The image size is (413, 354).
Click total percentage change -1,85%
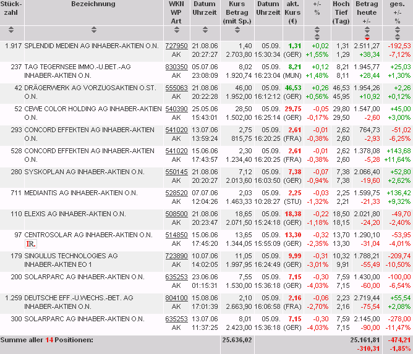[x=401, y=348]
